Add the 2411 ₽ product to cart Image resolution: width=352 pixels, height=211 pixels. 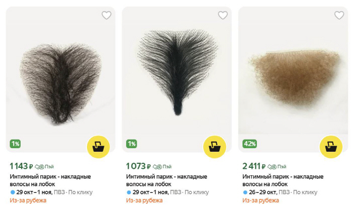(x=331, y=146)
